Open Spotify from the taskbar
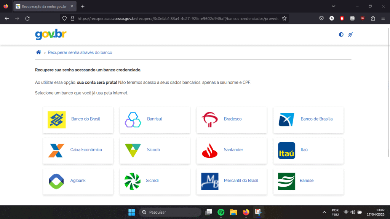 pyautogui.click(x=221, y=212)
